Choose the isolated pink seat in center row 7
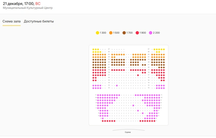 (x=133, y=105)
